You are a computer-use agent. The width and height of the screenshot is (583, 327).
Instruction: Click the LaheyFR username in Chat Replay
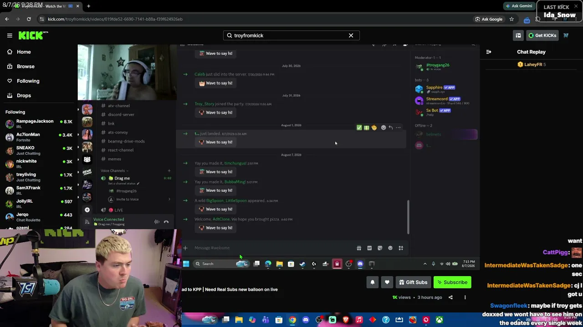coord(533,64)
